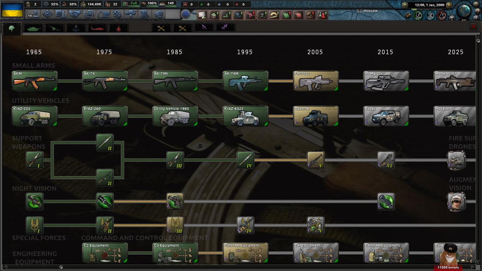The height and width of the screenshot is (271, 482).
Task: Select the C3ISTAR Equipment technology
Action: [x=246, y=253]
